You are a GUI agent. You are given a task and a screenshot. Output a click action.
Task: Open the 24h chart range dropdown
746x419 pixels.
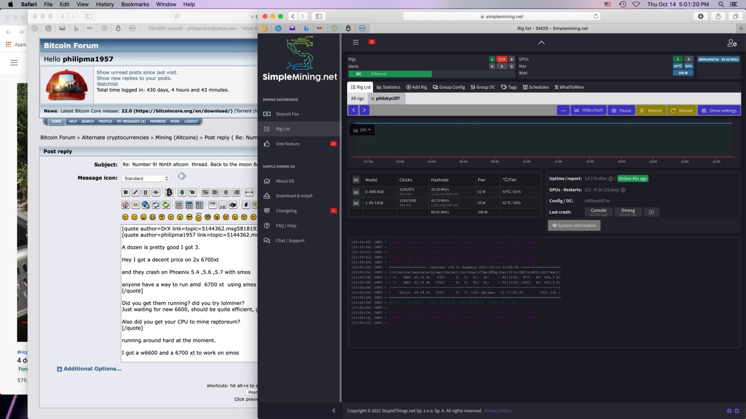(362, 130)
